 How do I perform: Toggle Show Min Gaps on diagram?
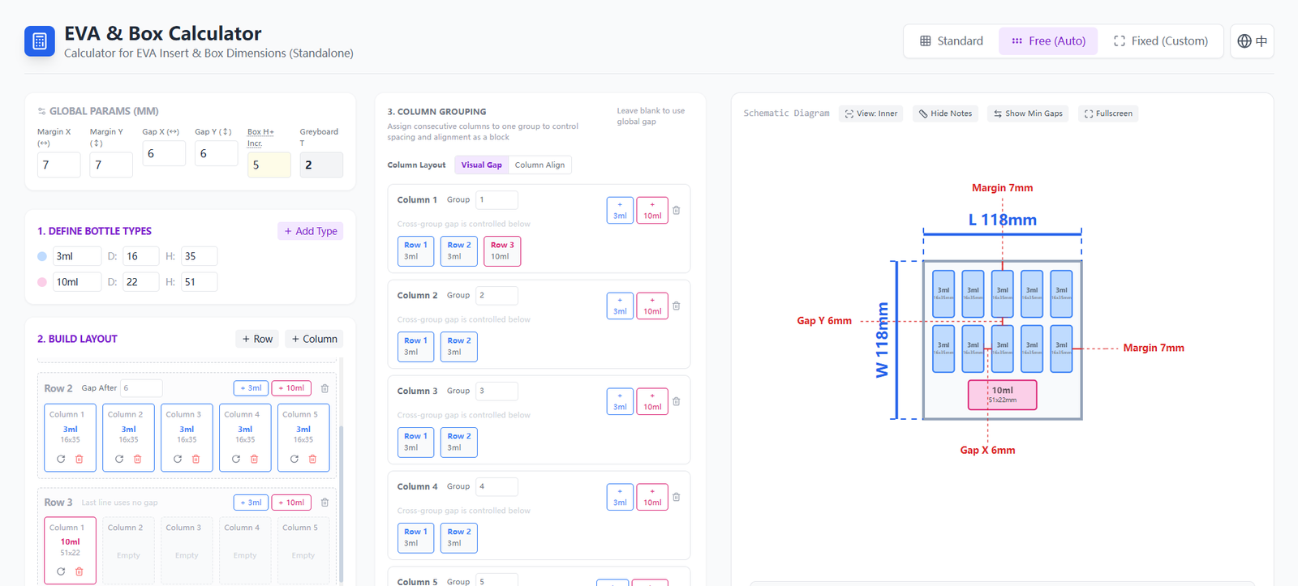coord(1028,113)
